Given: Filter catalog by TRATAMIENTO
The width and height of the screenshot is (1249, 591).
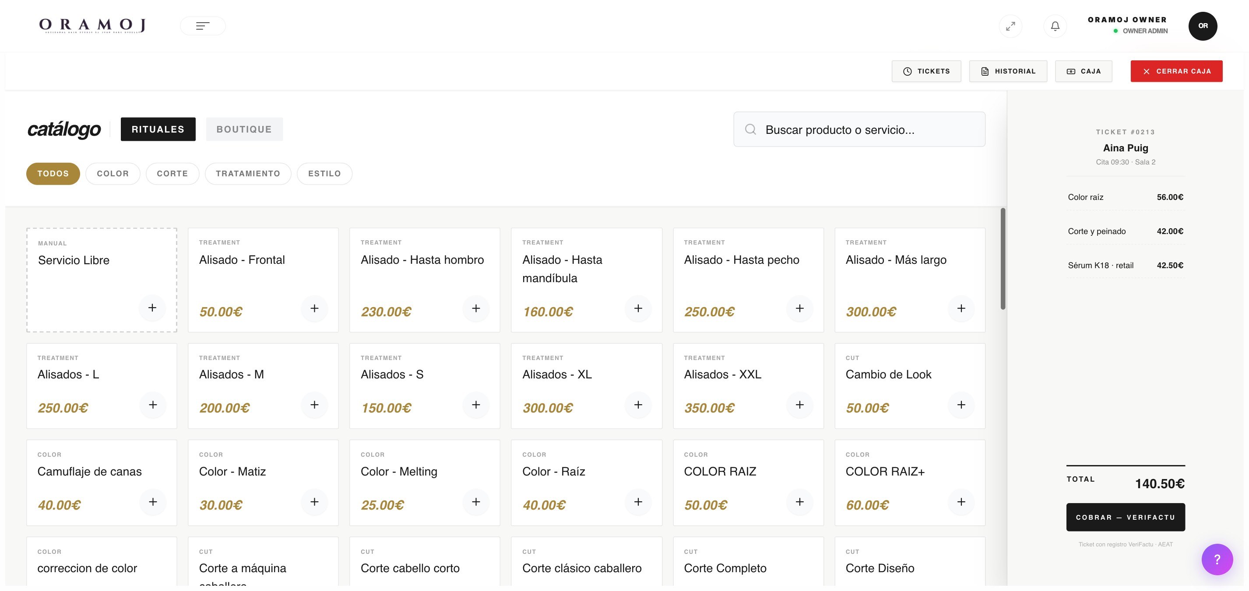Looking at the screenshot, I should click(x=248, y=174).
